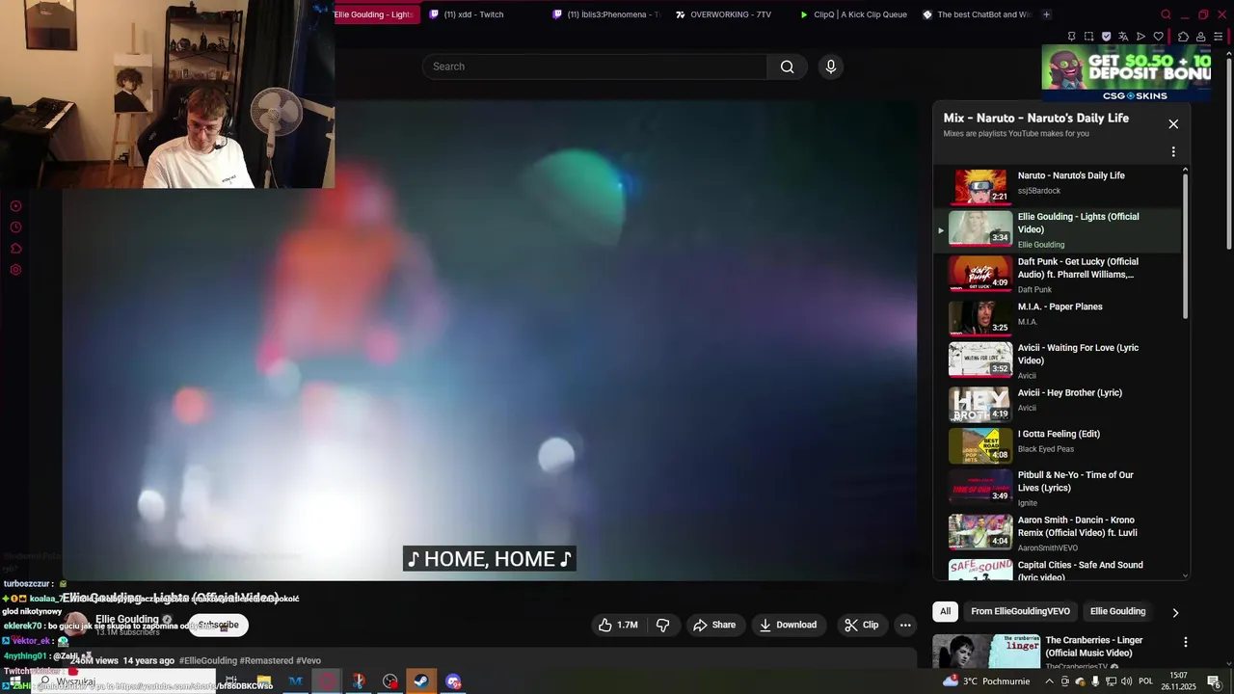
Task: Click the translate page toolbar icon
Action: coord(1123,37)
